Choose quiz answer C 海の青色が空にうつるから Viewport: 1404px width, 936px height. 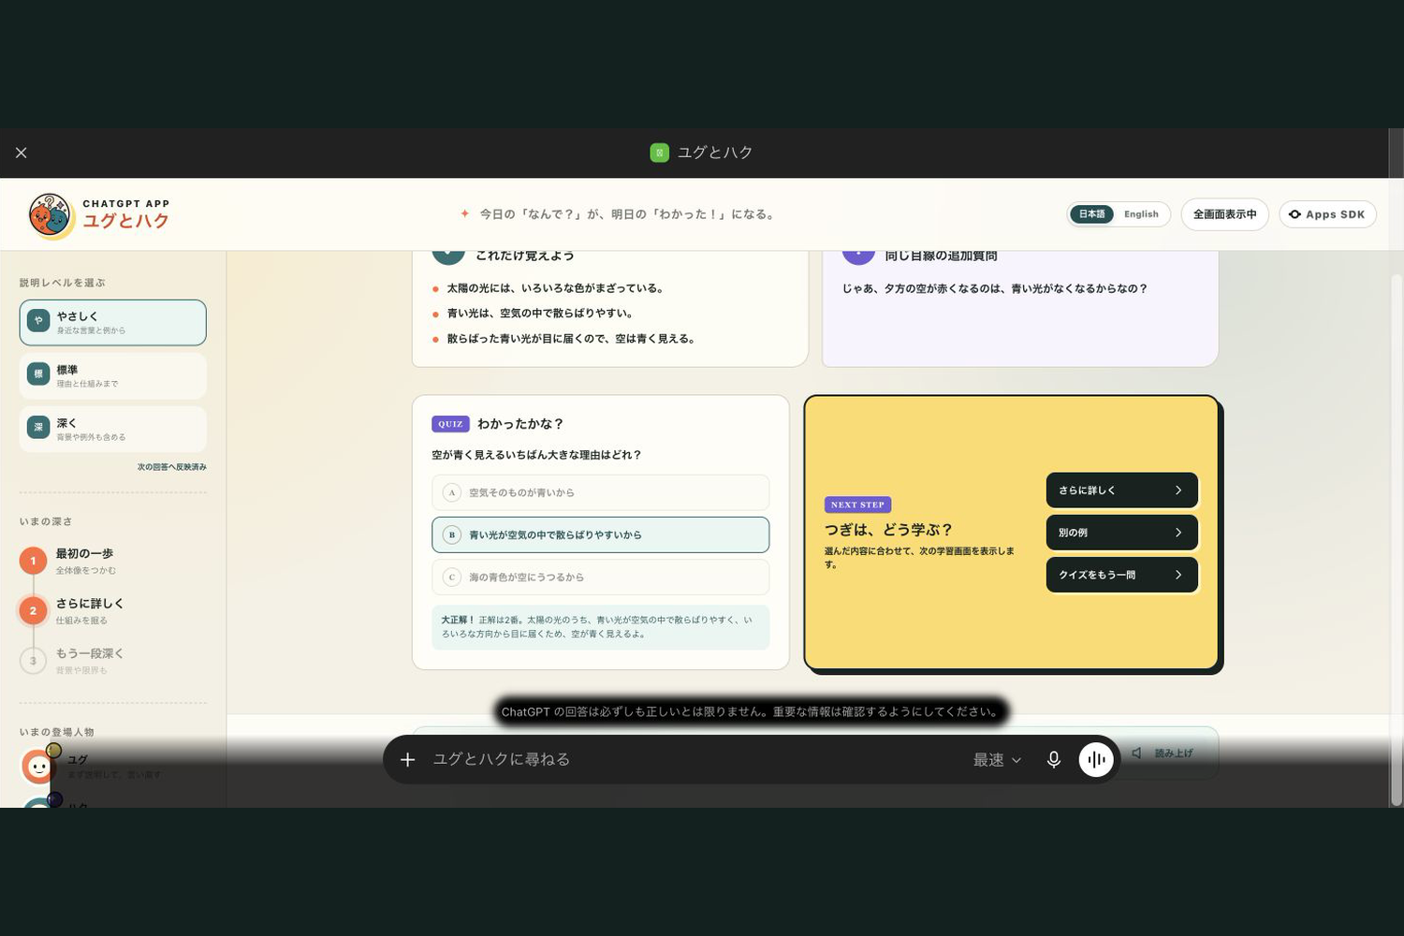(x=600, y=578)
